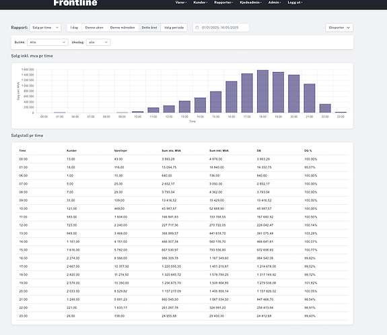Screen dimensions: 387x335
Task: Click the Velg periode button
Action: [174, 28]
